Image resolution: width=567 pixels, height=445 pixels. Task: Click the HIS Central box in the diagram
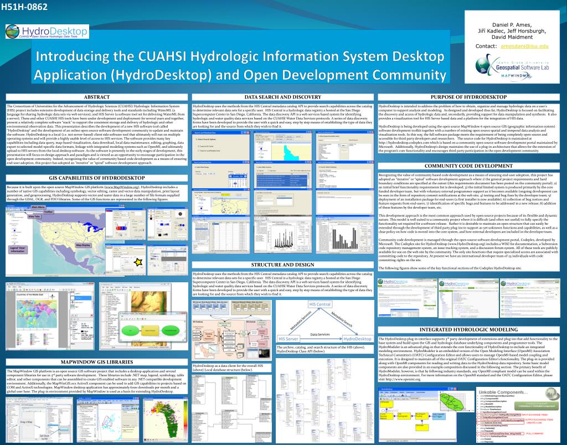click(x=319, y=304)
